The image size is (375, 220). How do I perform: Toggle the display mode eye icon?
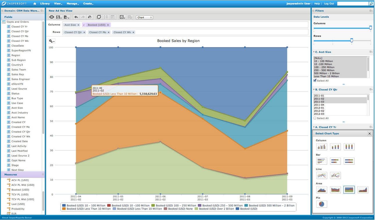(x=51, y=17)
